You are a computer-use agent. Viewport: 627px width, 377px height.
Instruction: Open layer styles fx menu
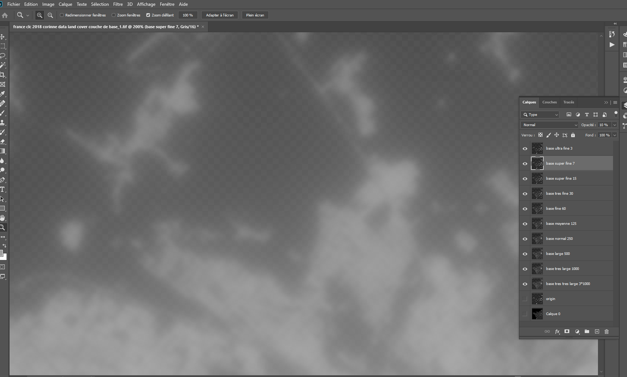[x=557, y=332]
